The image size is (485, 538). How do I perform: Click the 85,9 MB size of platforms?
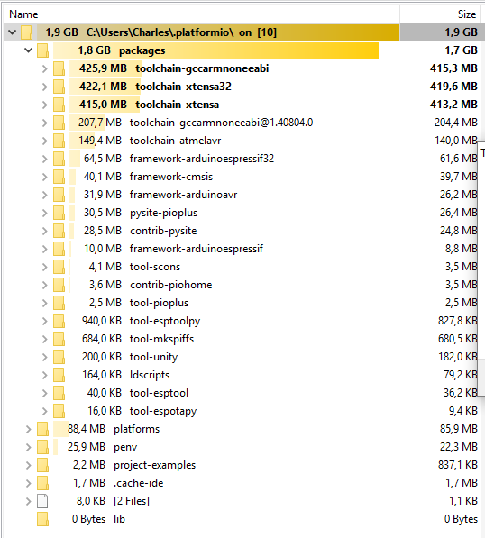click(459, 429)
